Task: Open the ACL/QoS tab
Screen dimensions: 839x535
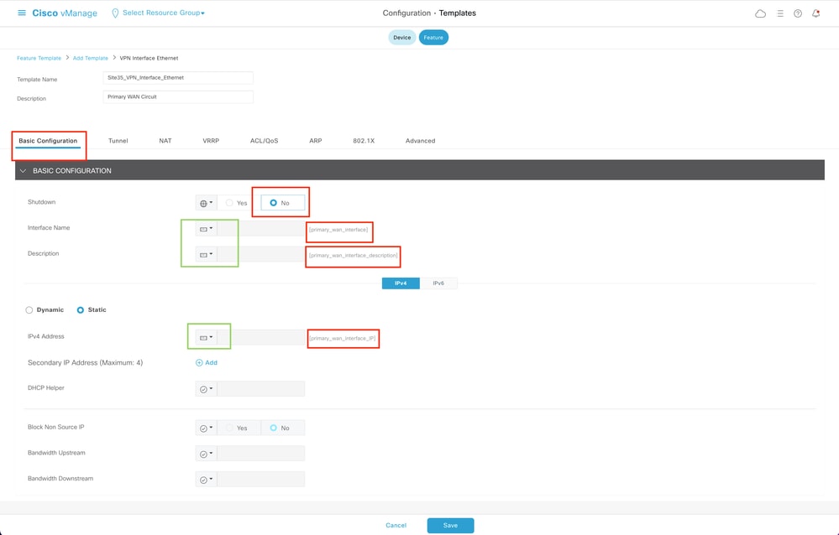Action: (265, 141)
